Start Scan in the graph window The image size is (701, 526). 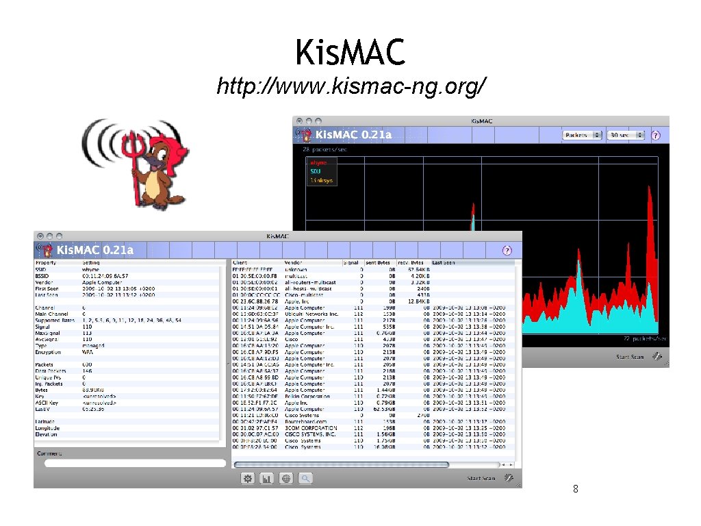point(630,357)
